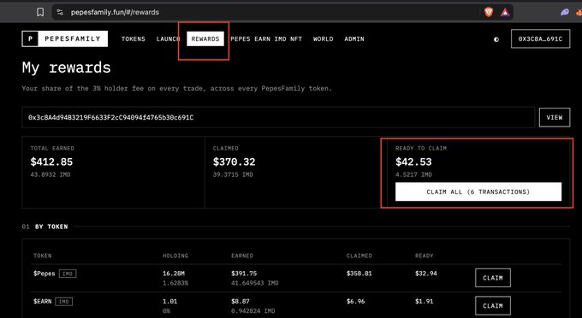The height and width of the screenshot is (318, 582).
Task: Click $Pepes claimed $358.81
Action: tap(359, 274)
